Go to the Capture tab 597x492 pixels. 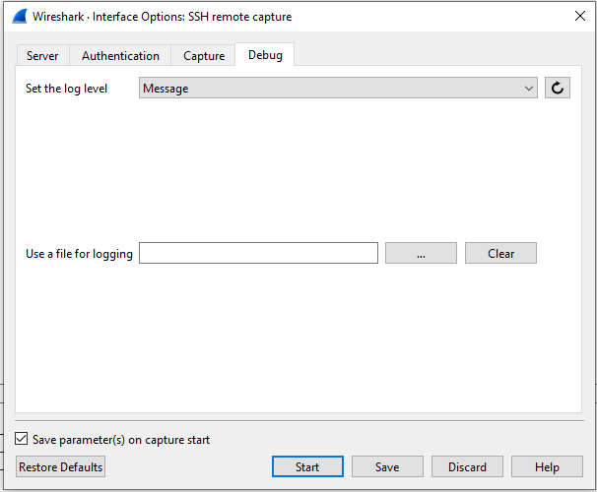(204, 56)
